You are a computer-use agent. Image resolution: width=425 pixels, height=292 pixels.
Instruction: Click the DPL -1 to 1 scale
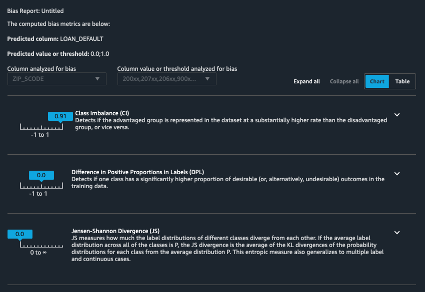(41, 187)
